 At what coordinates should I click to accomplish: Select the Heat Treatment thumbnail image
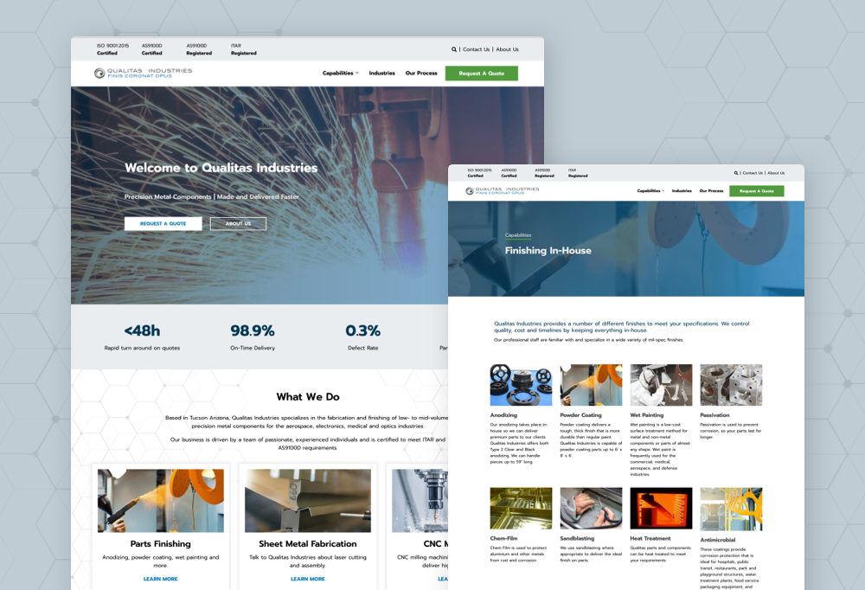pos(661,509)
